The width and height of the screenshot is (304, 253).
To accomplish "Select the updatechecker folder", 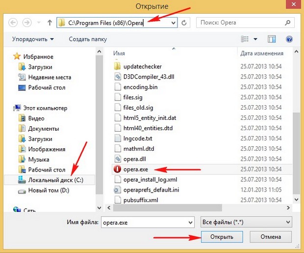I will coord(143,66).
